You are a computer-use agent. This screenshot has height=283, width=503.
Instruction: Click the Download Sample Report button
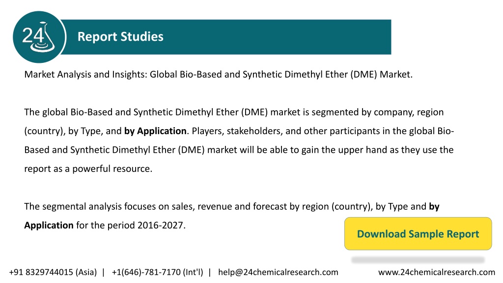pos(418,233)
